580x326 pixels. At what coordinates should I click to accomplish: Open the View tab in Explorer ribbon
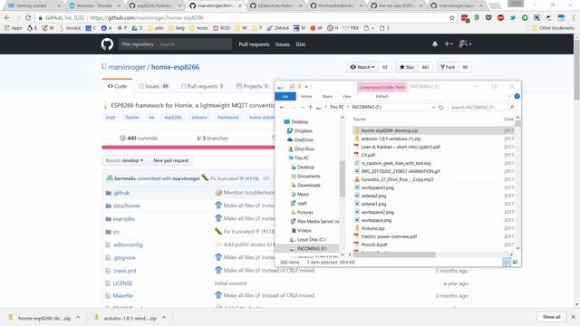click(346, 97)
